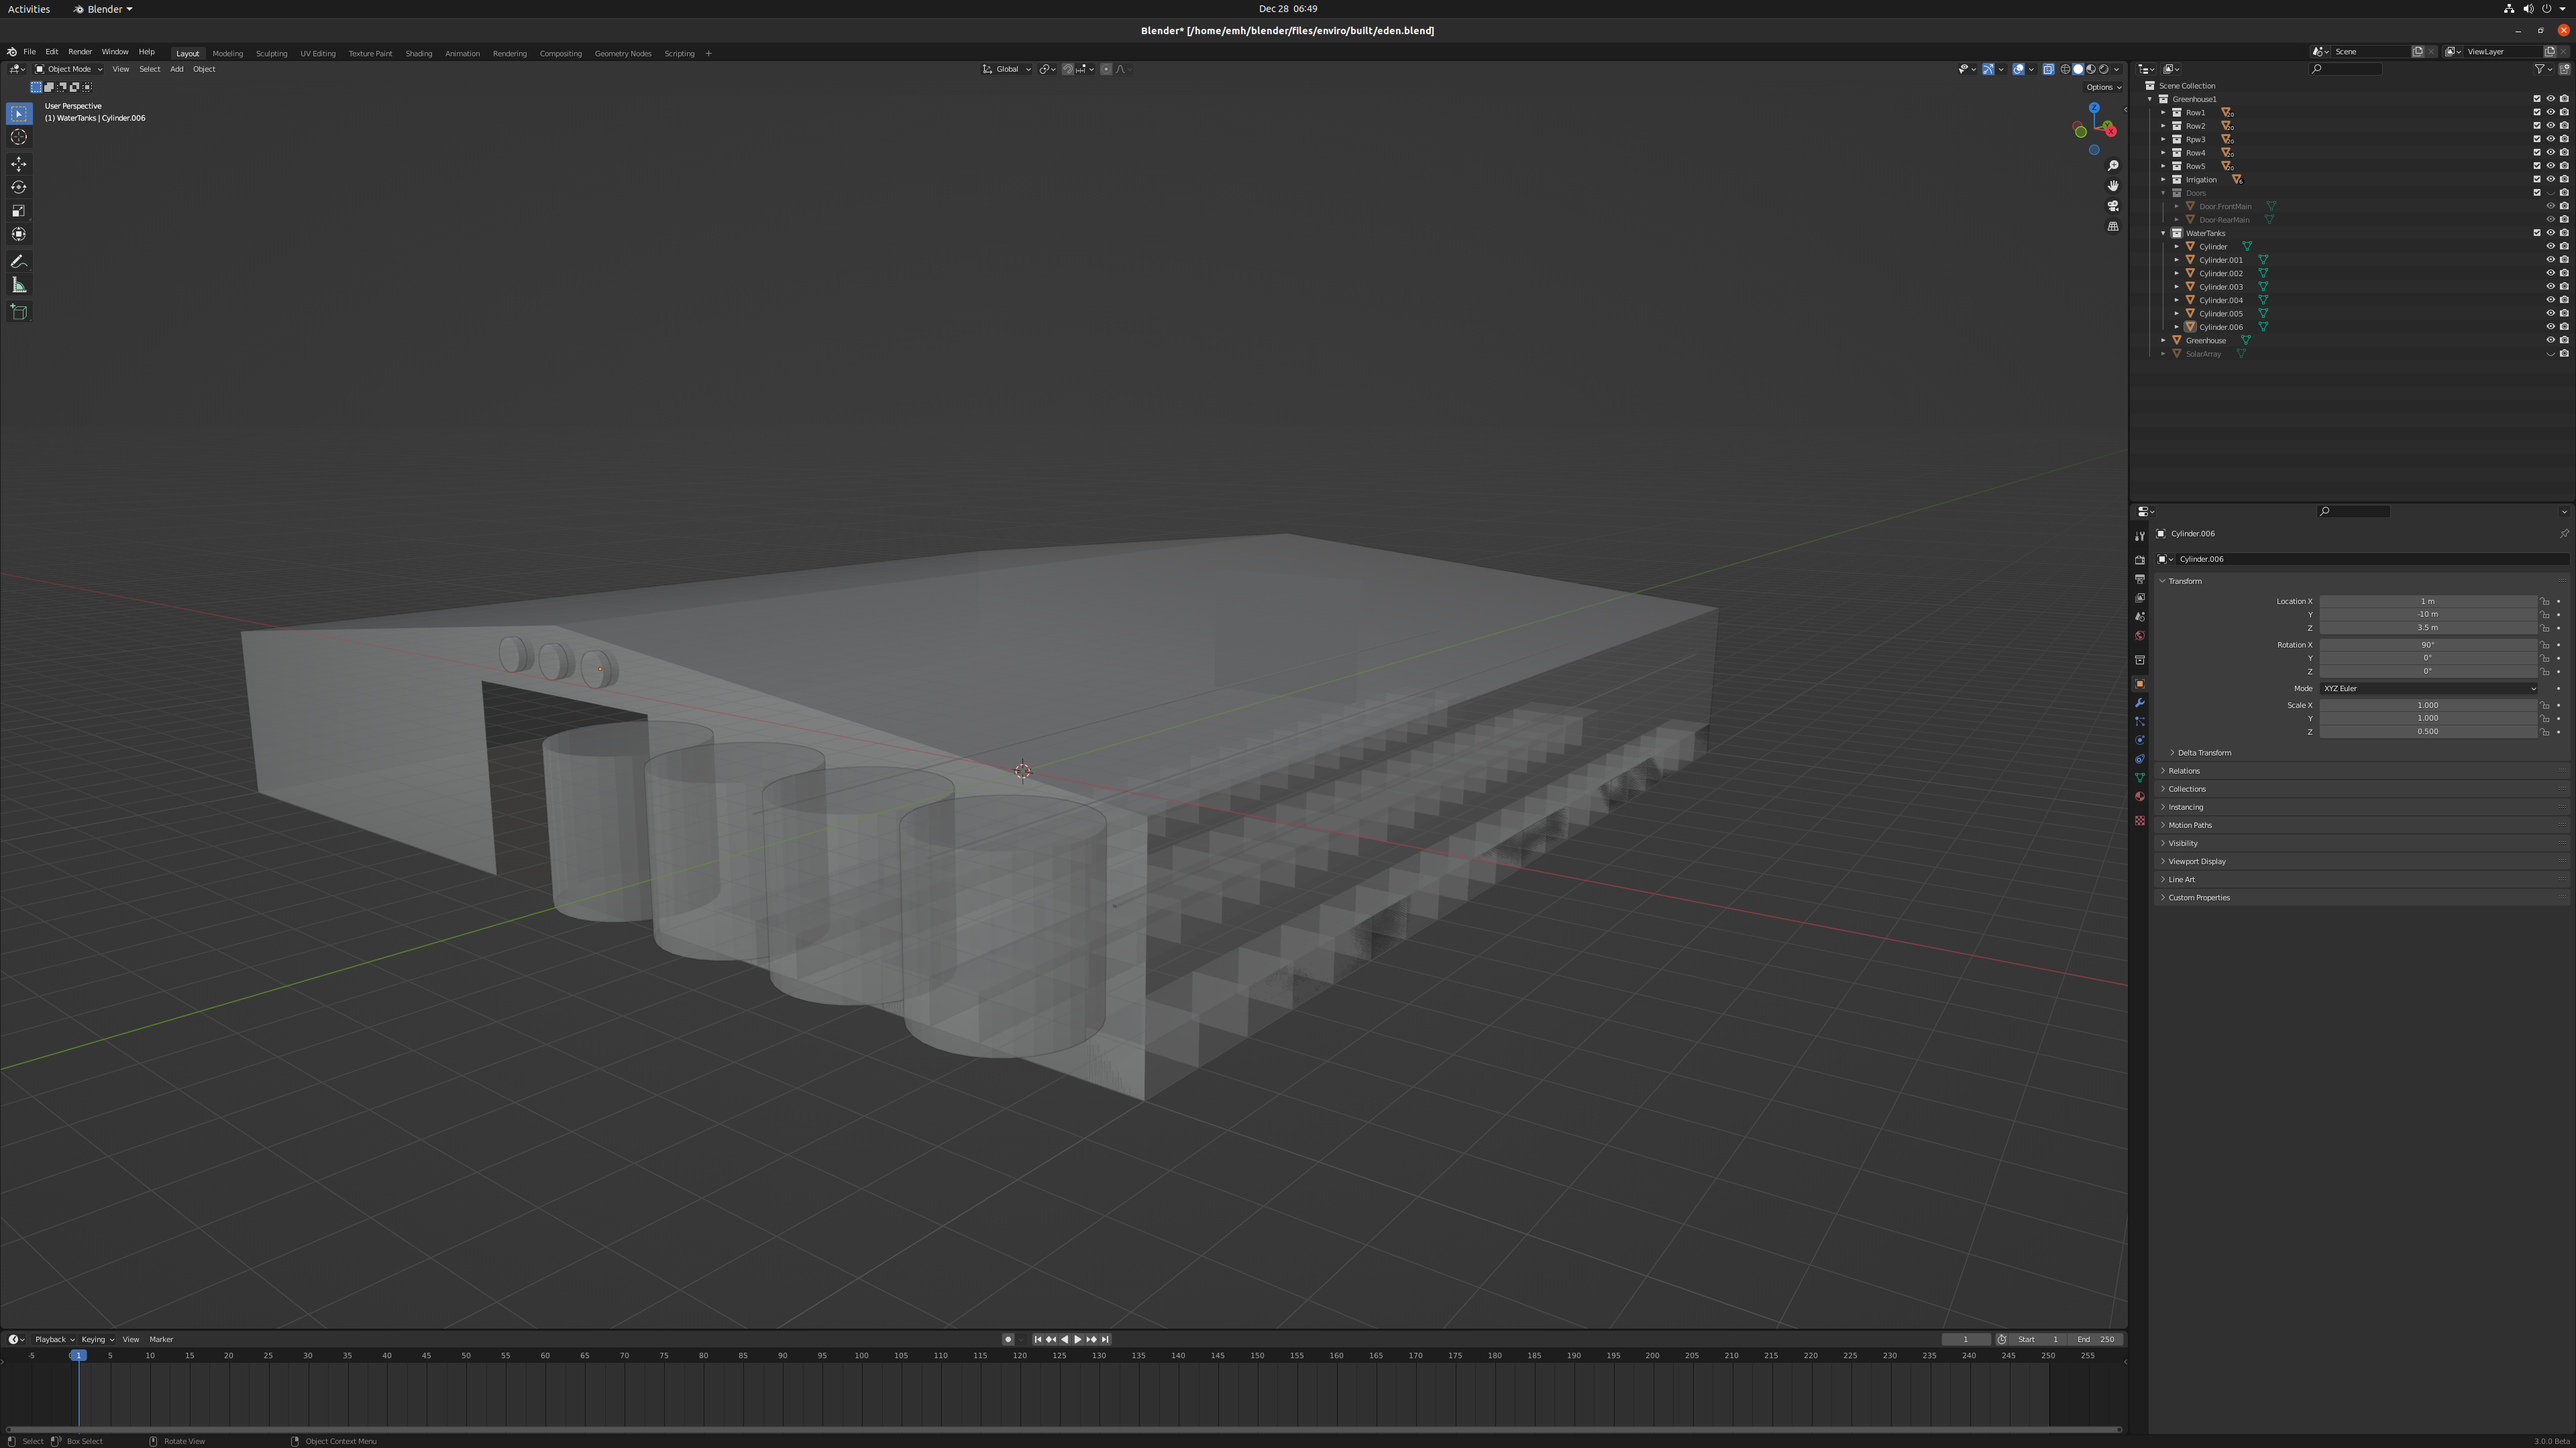Open Object Mode selector dropdown

69,69
